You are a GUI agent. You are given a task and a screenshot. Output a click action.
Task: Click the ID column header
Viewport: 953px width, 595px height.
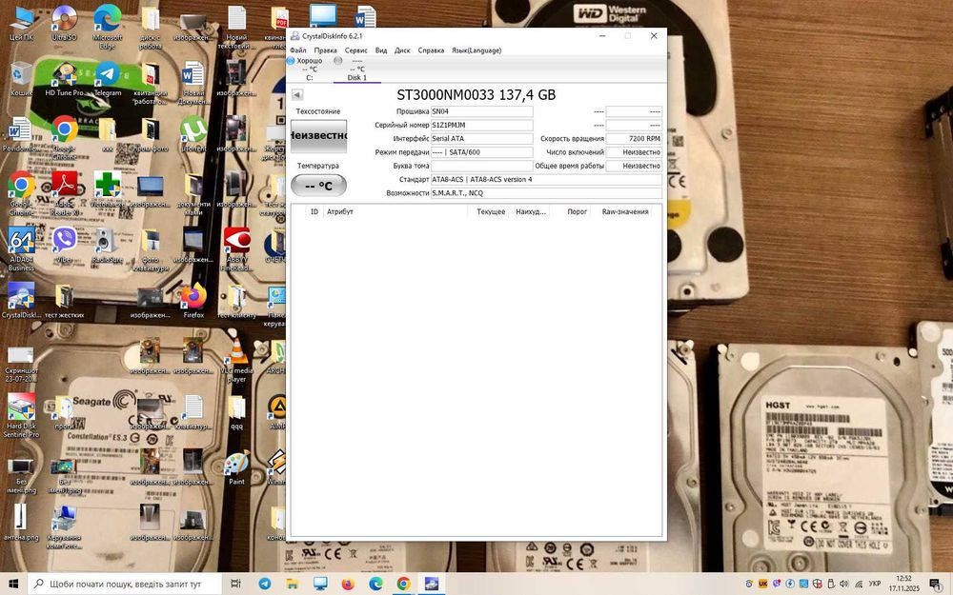pos(314,212)
